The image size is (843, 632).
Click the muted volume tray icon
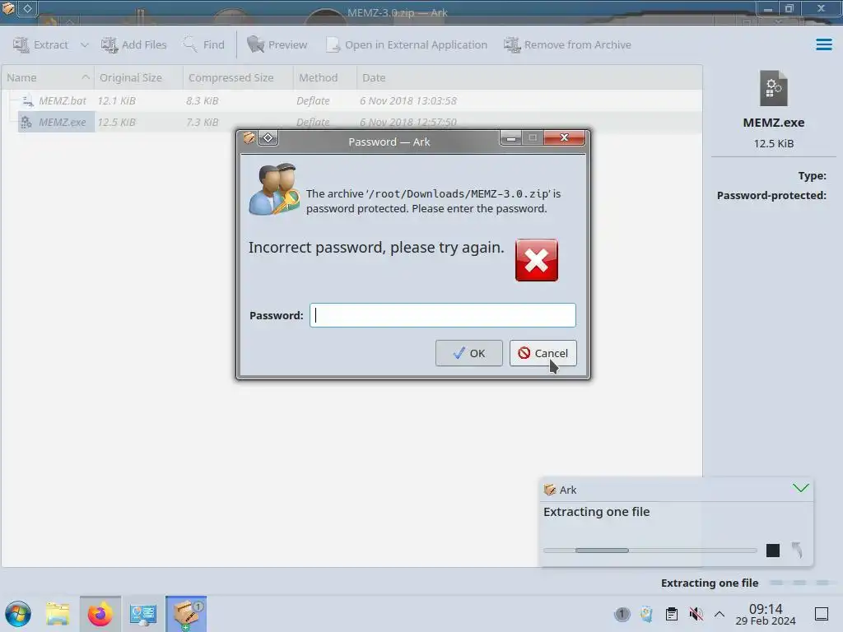coord(696,614)
